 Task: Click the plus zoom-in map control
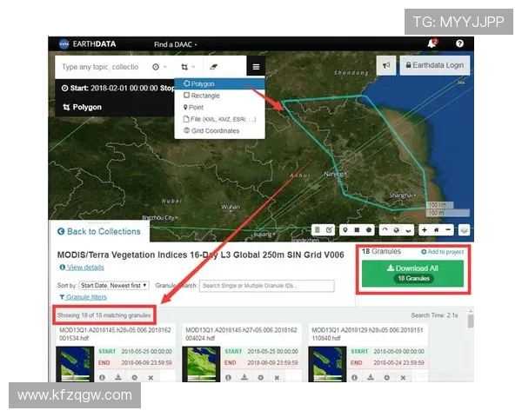(423, 230)
